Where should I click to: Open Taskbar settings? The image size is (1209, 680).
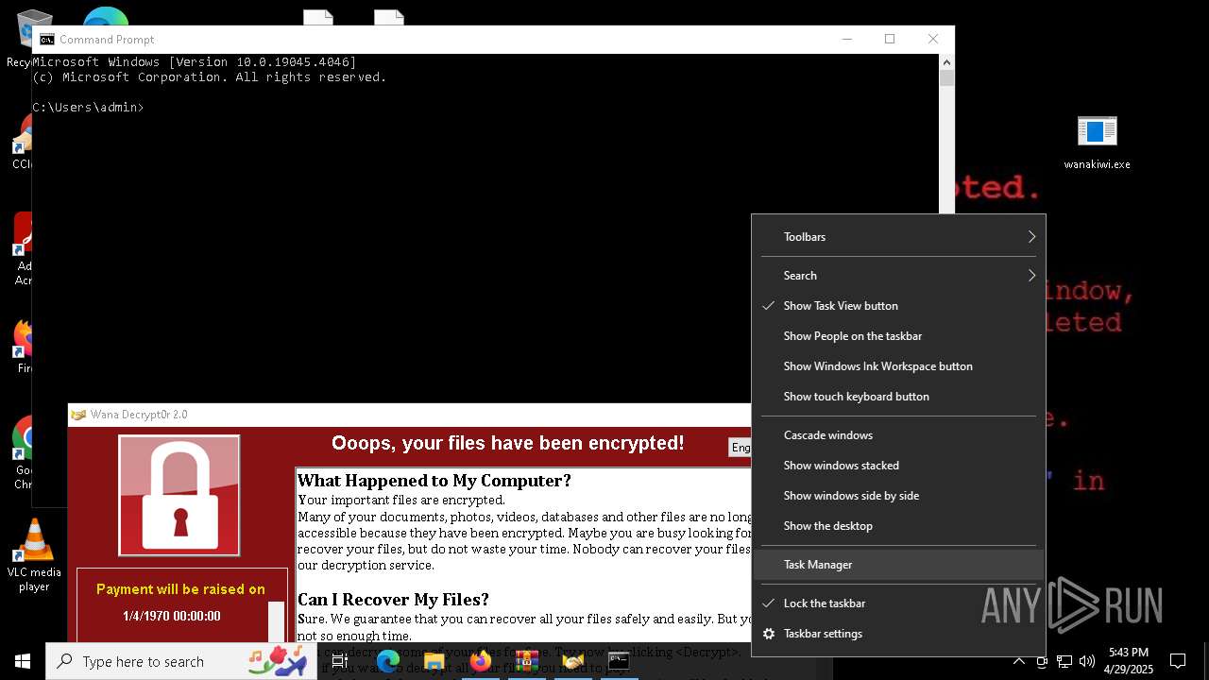[x=898, y=633]
